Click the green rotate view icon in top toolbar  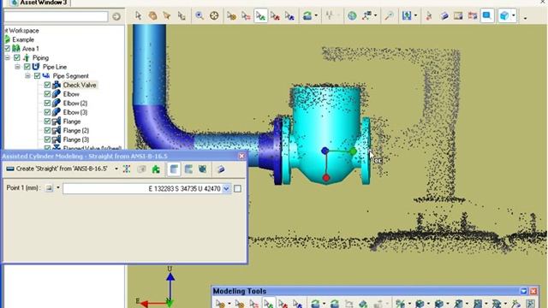(307, 15)
